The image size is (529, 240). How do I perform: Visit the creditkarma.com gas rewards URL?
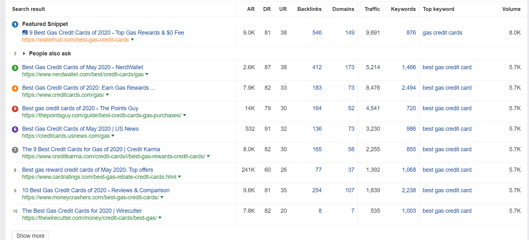(113, 156)
